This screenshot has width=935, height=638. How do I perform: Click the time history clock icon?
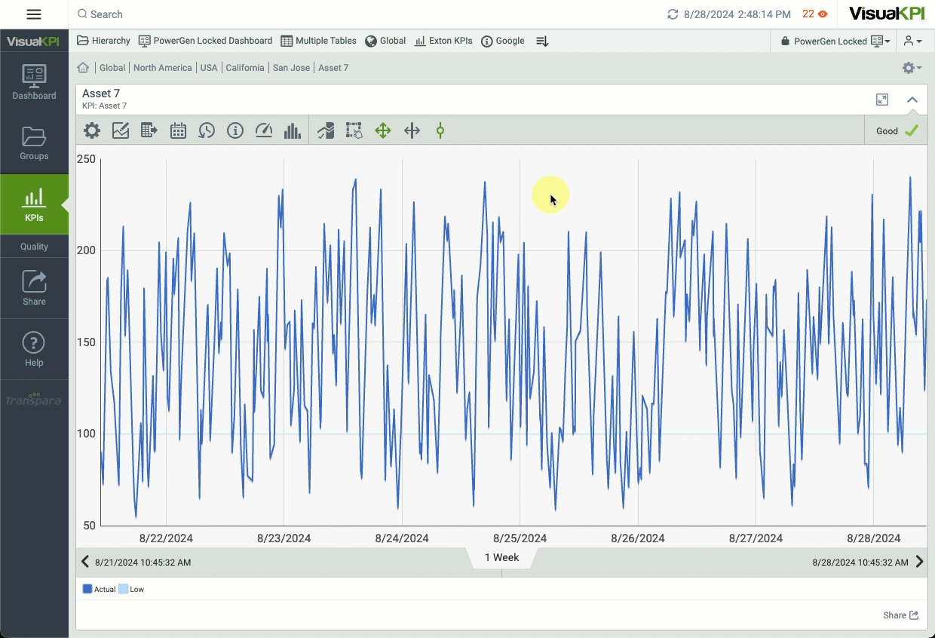coord(207,130)
